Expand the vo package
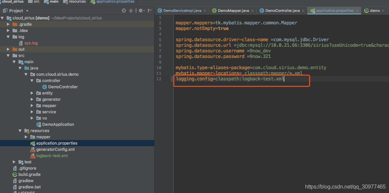This screenshot has width=389, height=193. 32,118
